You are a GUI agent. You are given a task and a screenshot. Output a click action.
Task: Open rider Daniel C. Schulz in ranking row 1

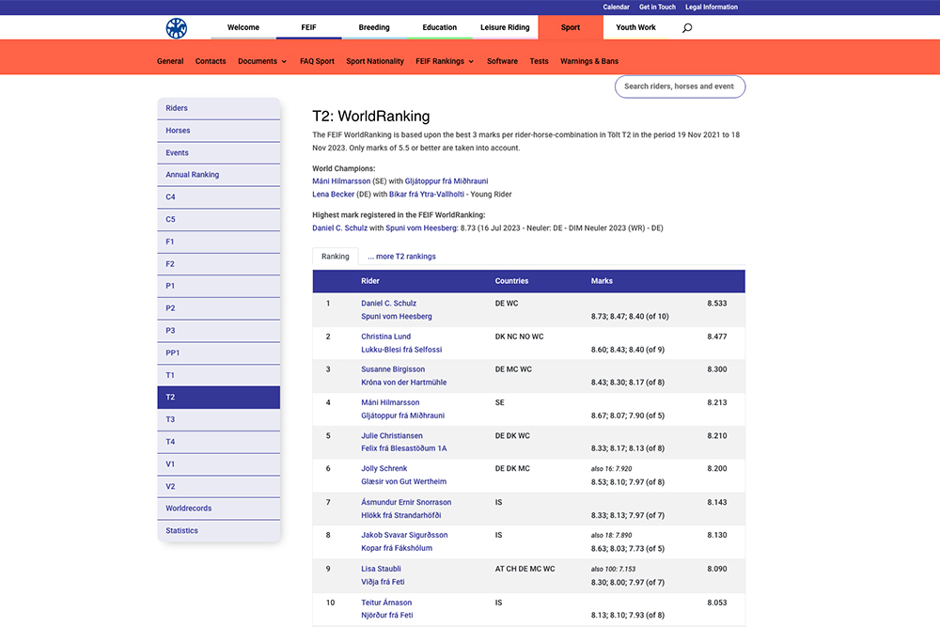[388, 304]
